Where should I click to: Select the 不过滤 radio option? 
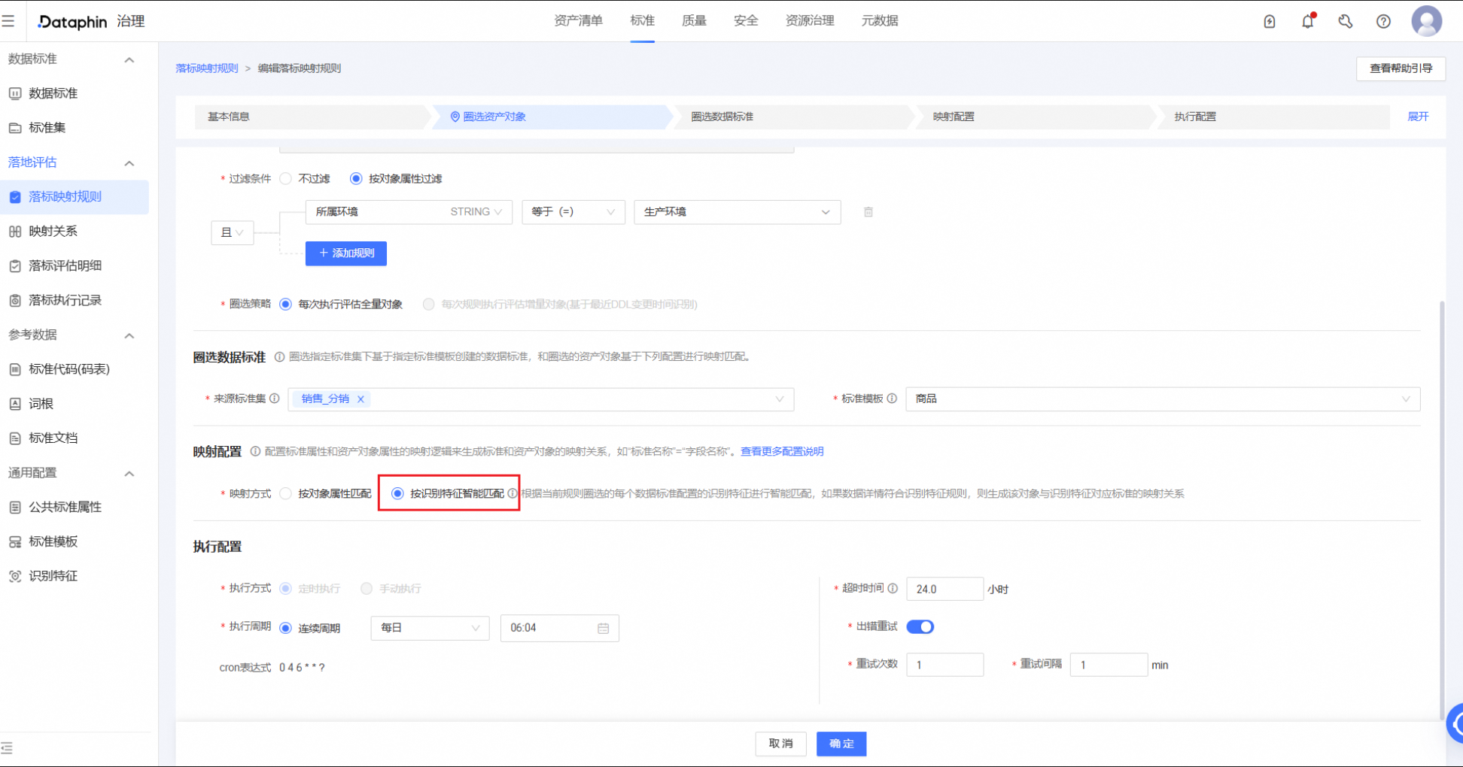[x=285, y=179]
